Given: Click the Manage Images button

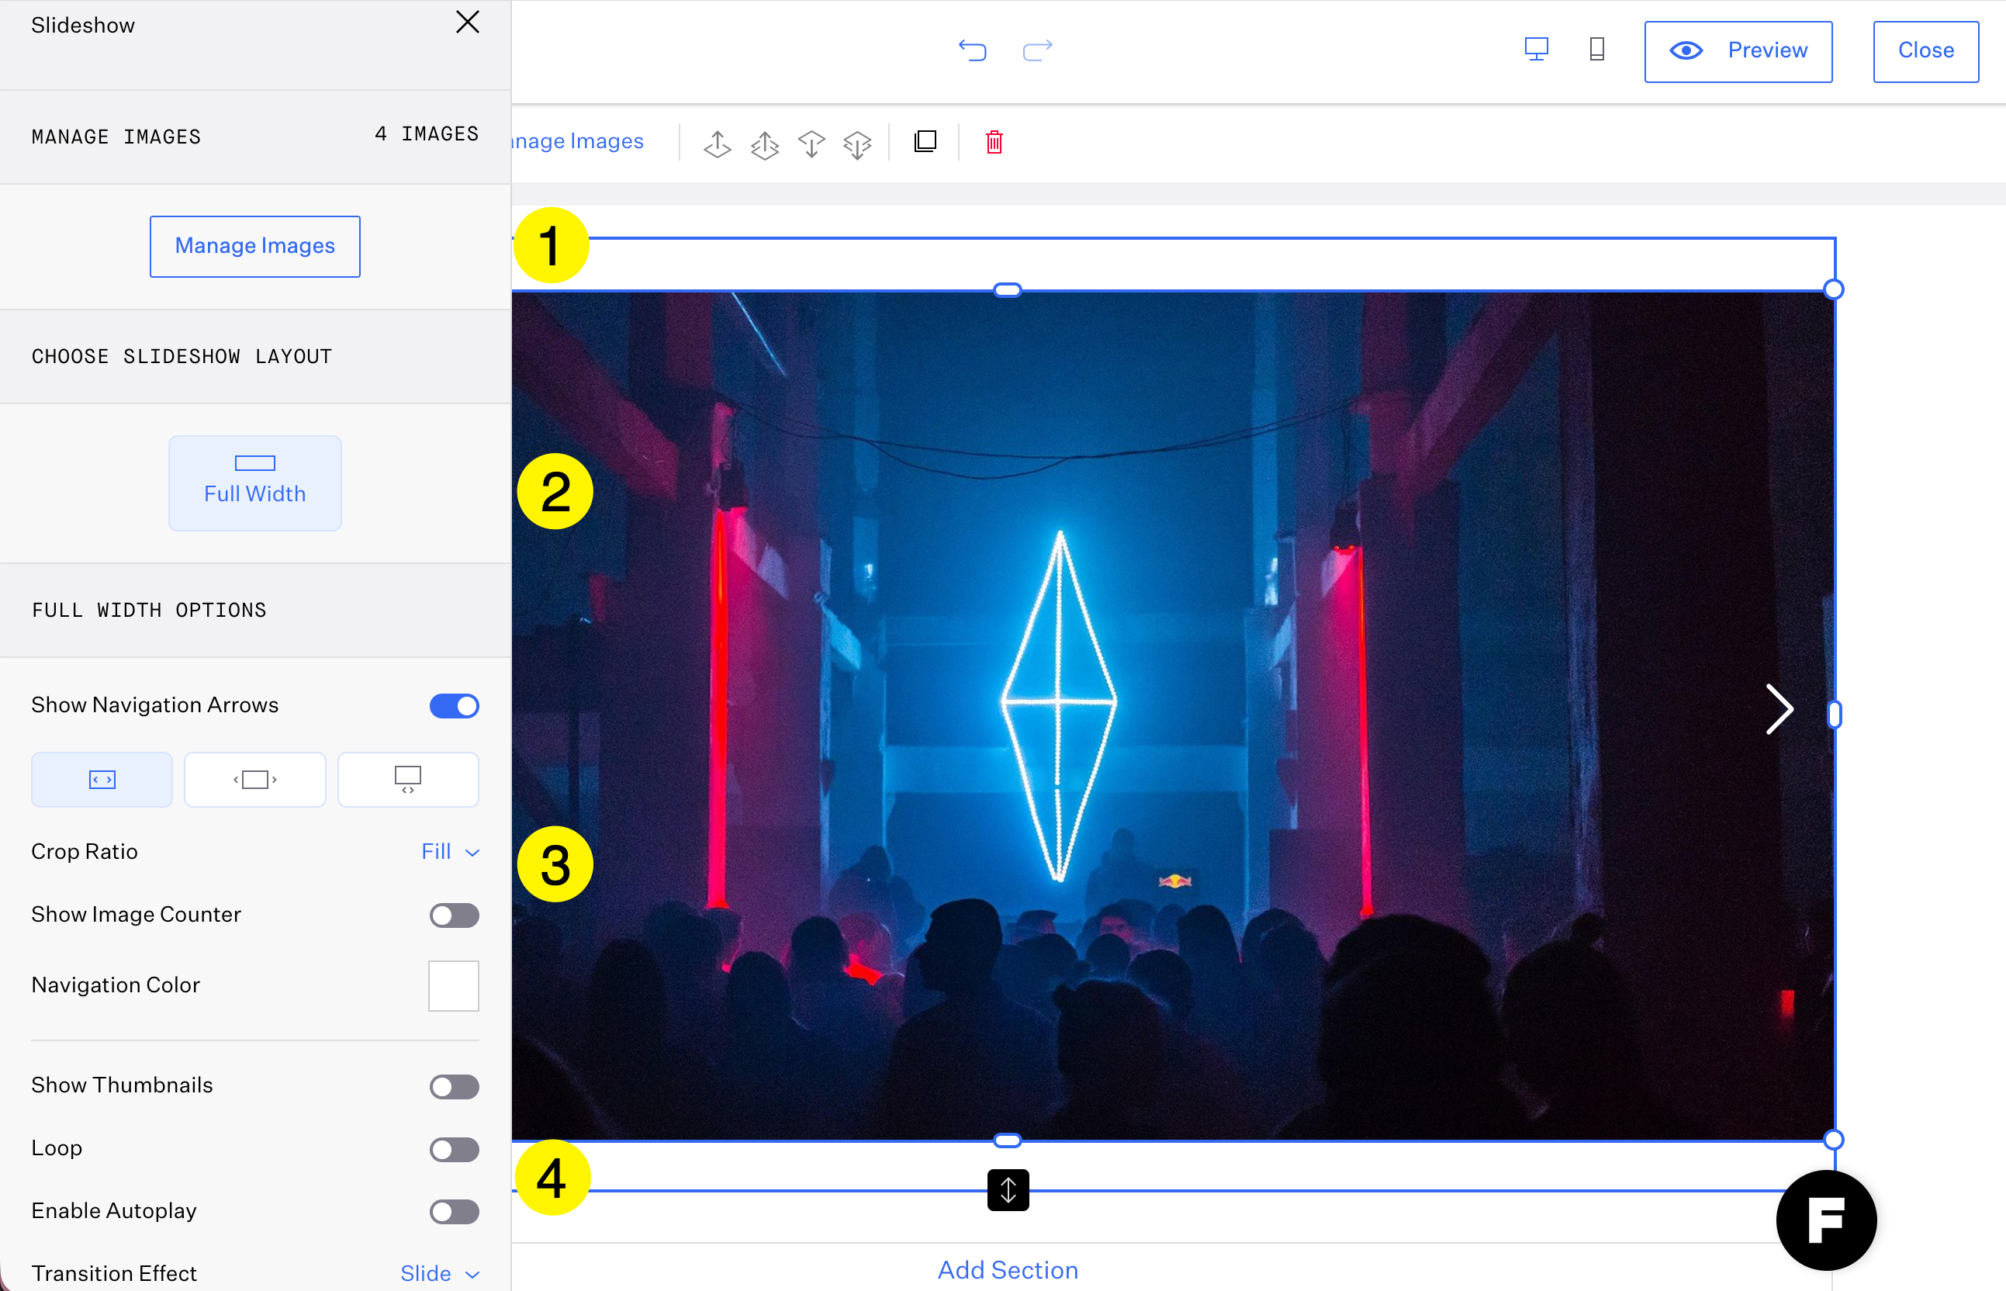Looking at the screenshot, I should 254,247.
